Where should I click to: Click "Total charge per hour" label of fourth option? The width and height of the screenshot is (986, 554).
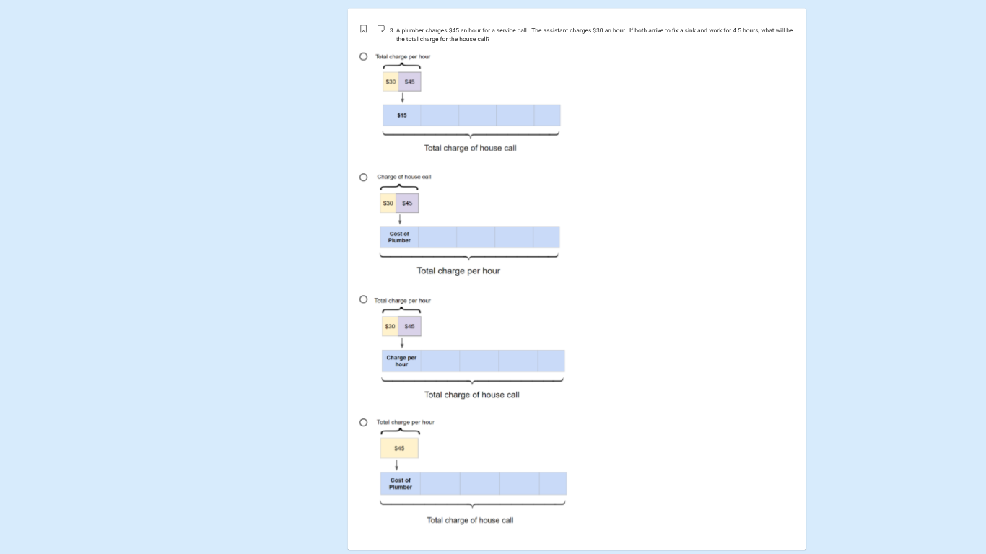[x=406, y=422]
